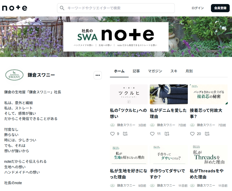Click 鎌倉スワニー author name under デニム article
The image size is (232, 191).
click(x=166, y=125)
